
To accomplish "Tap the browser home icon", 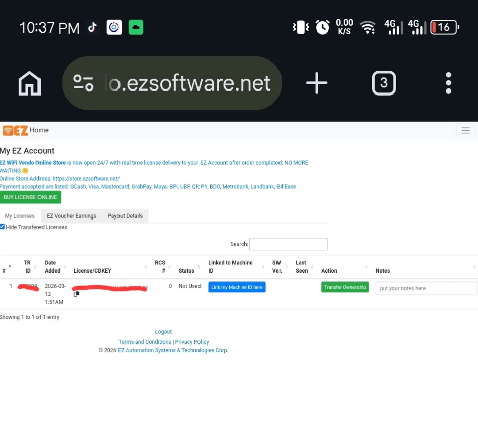I will [30, 83].
